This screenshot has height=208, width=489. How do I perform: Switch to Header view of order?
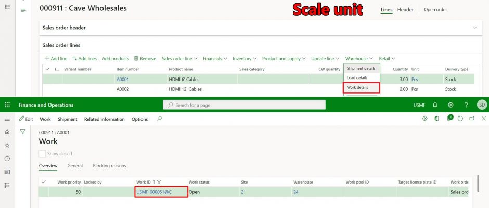[x=405, y=10]
